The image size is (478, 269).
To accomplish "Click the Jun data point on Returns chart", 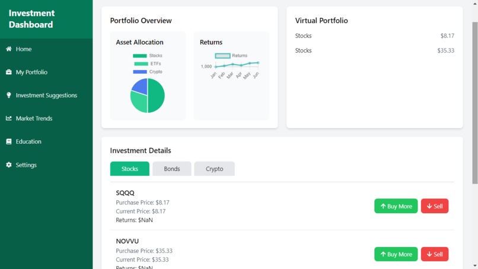I will coord(258,62).
